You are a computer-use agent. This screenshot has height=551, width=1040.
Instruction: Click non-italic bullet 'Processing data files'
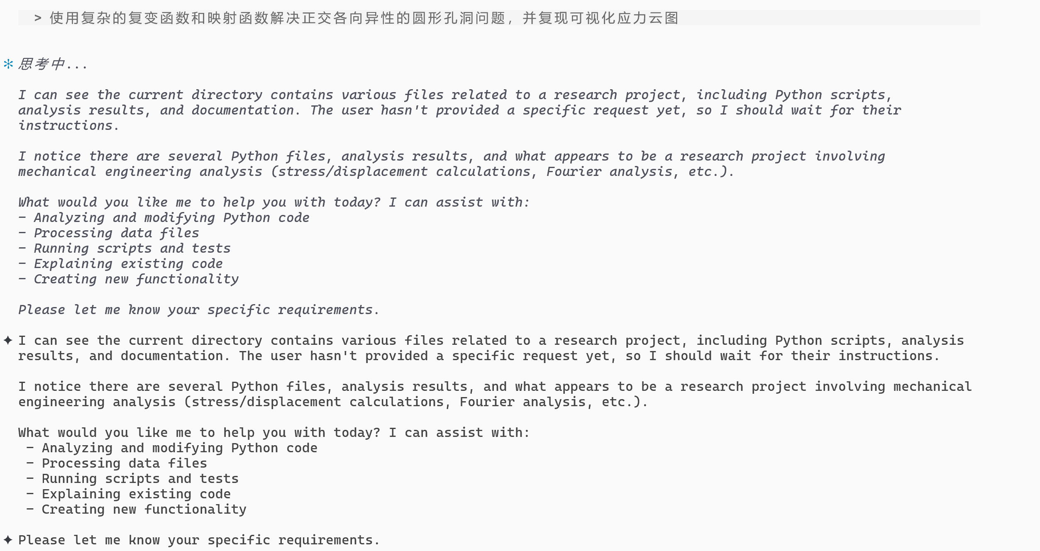point(124,463)
